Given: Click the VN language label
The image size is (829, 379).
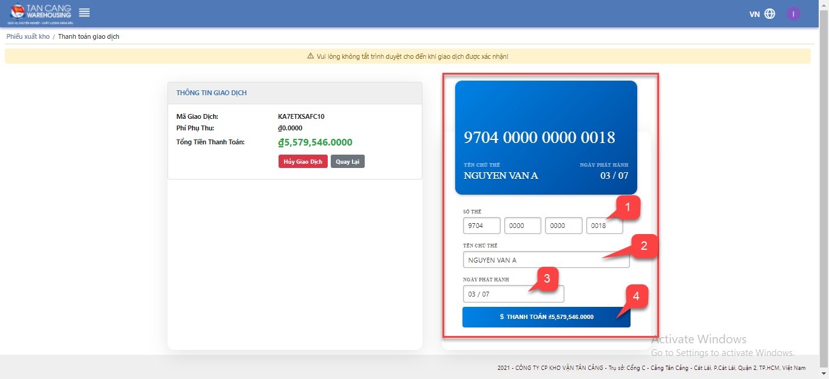Looking at the screenshot, I should (x=754, y=14).
